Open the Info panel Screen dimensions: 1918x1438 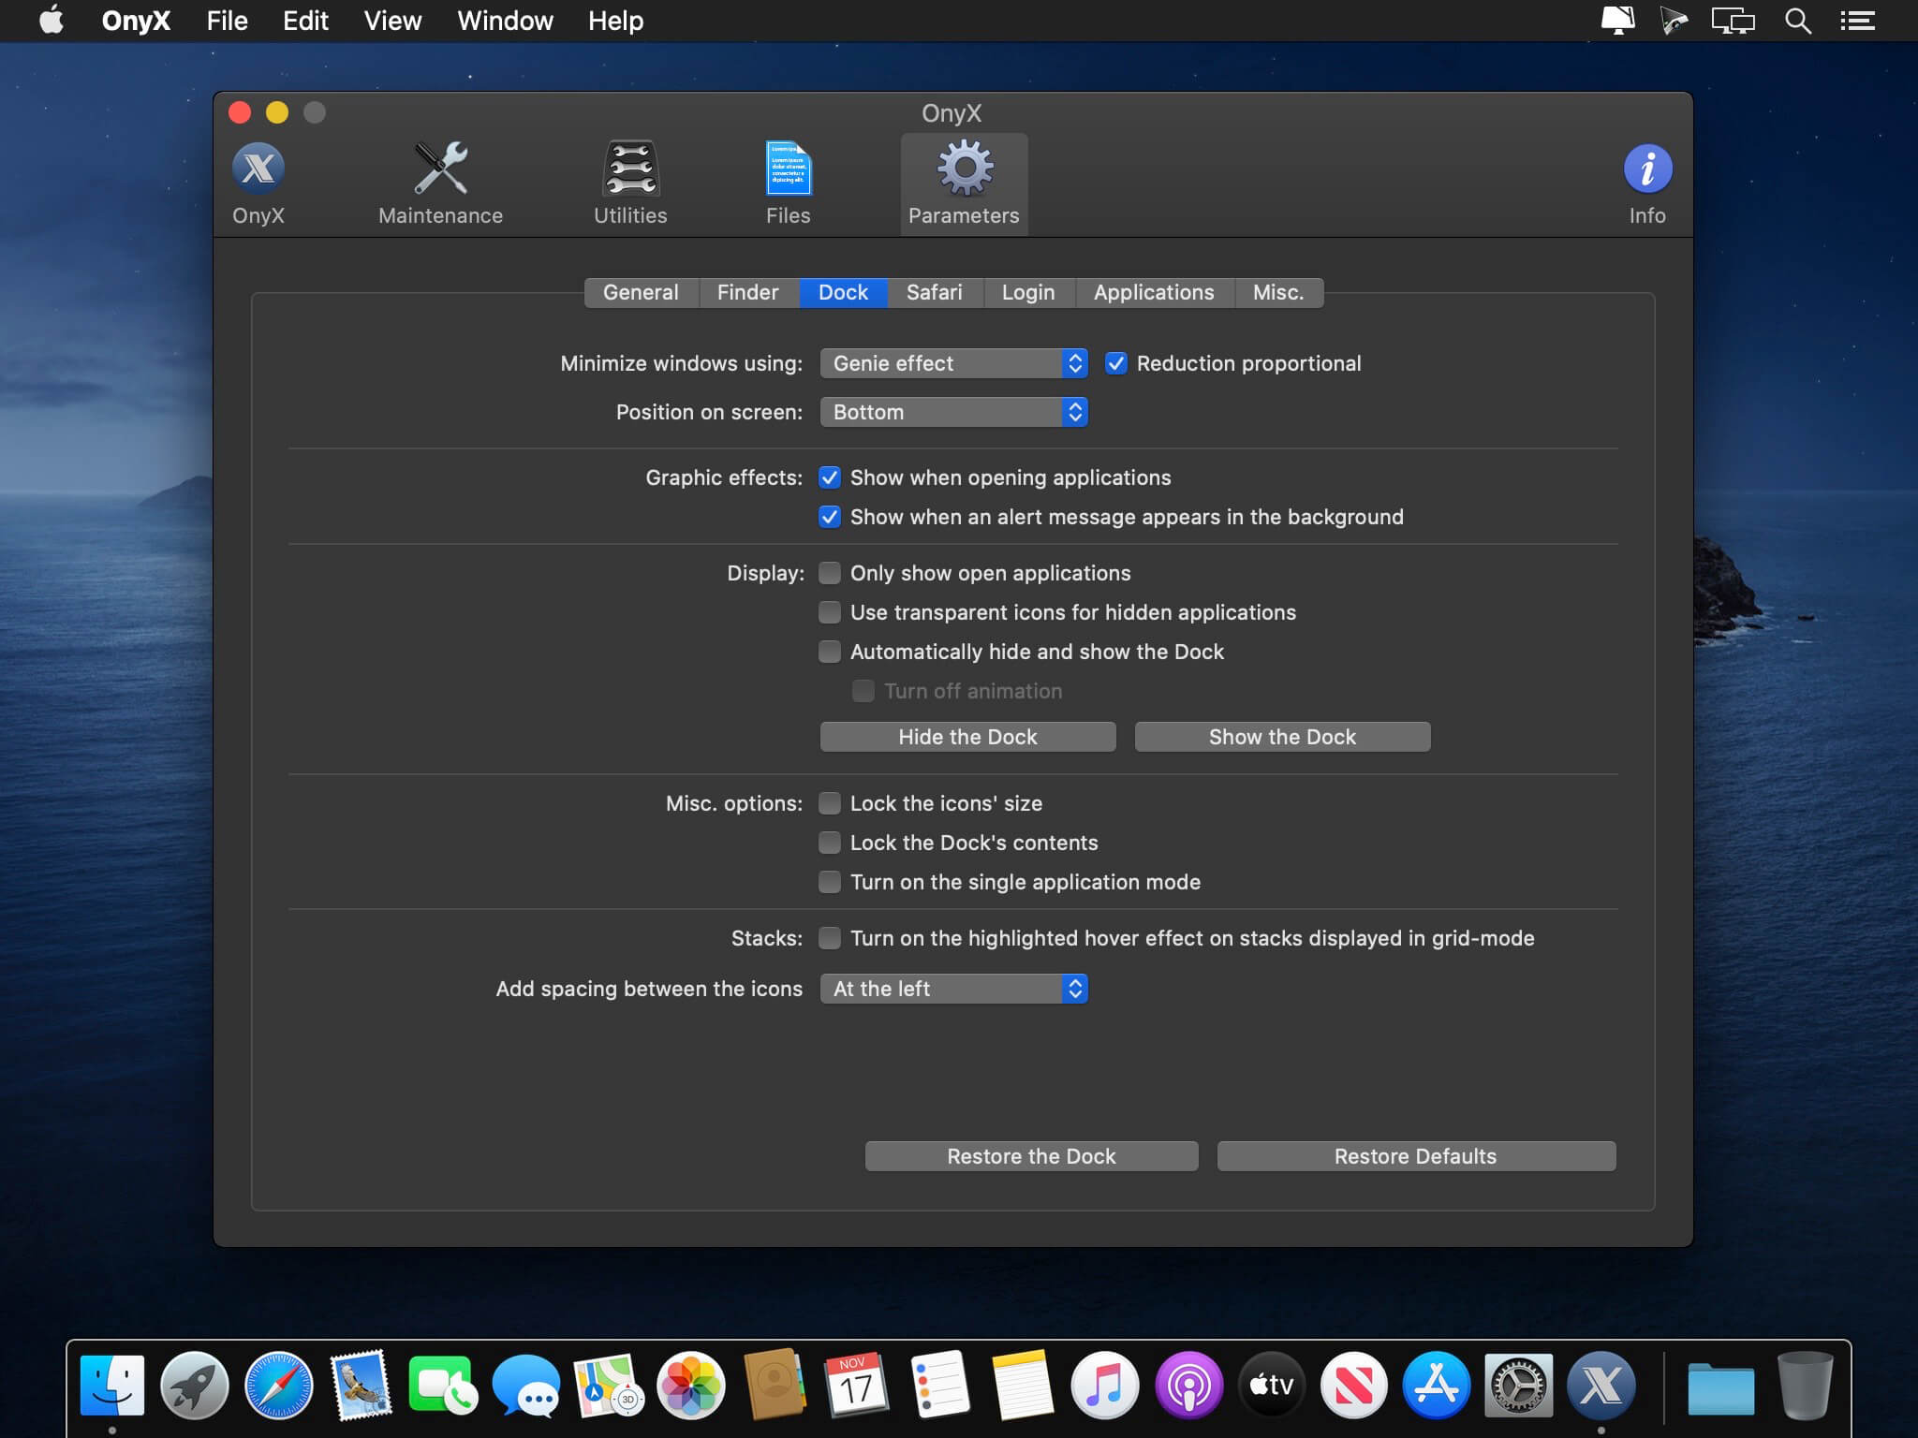pyautogui.click(x=1647, y=183)
